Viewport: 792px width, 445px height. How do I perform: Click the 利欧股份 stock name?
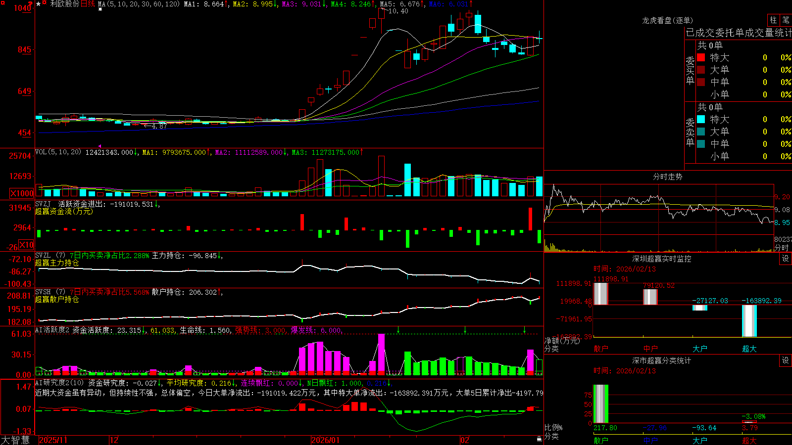pos(64,4)
